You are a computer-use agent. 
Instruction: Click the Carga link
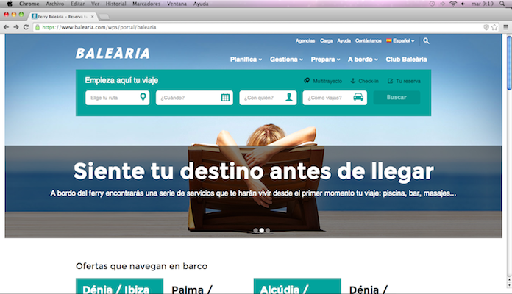[x=326, y=40]
